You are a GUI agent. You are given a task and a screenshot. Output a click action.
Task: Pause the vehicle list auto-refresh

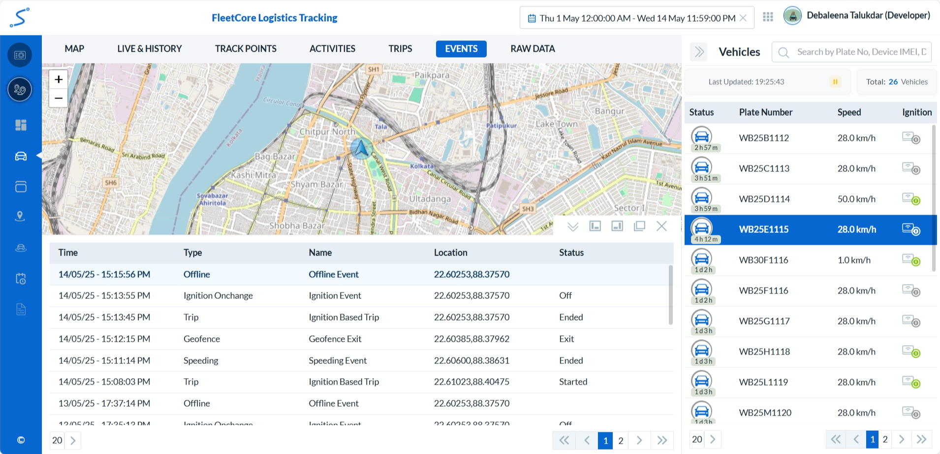pos(835,82)
